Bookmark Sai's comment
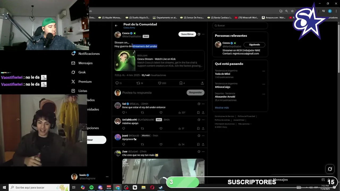Image resolution: width=340 pixels, height=191 pixels. tap(198, 112)
